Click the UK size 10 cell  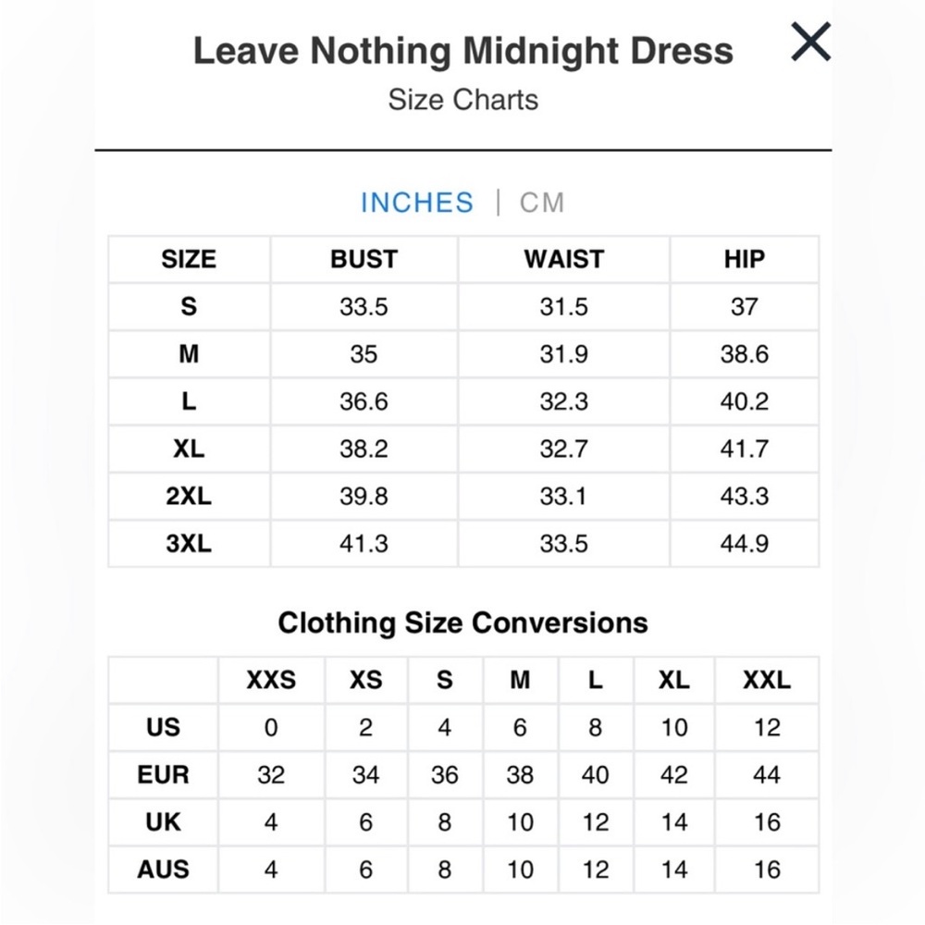pyautogui.click(x=520, y=822)
